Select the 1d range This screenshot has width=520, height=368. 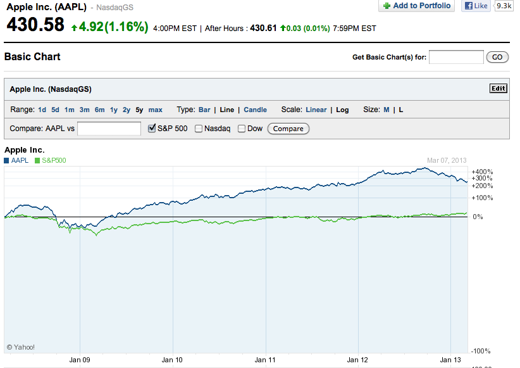[42, 110]
